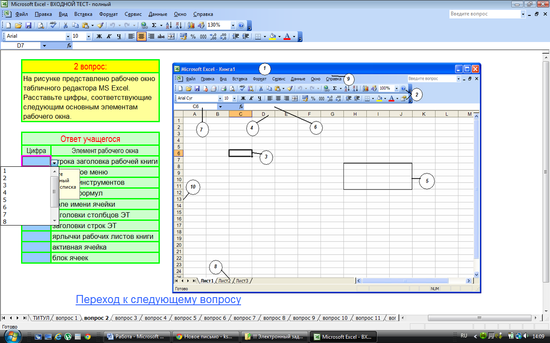Click the RU language indicator in the tray

[x=464, y=336]
